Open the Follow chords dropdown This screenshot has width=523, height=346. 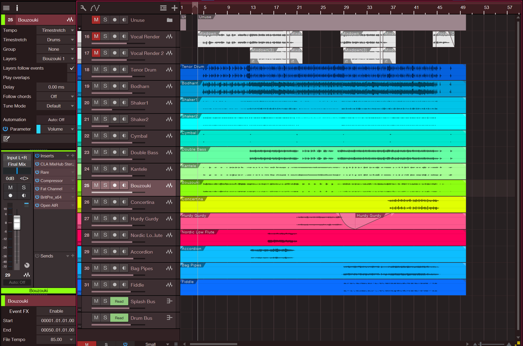pos(56,96)
